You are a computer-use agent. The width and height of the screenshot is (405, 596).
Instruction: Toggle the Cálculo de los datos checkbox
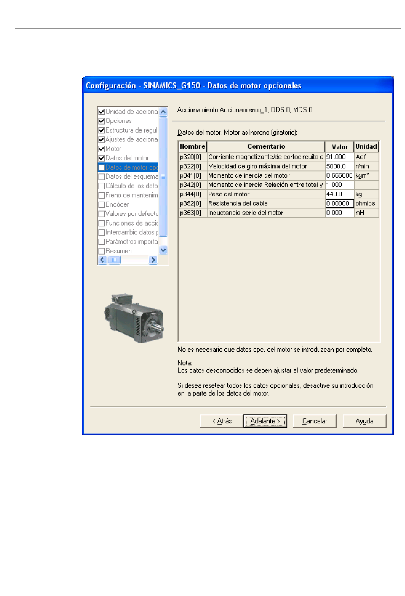click(101, 186)
